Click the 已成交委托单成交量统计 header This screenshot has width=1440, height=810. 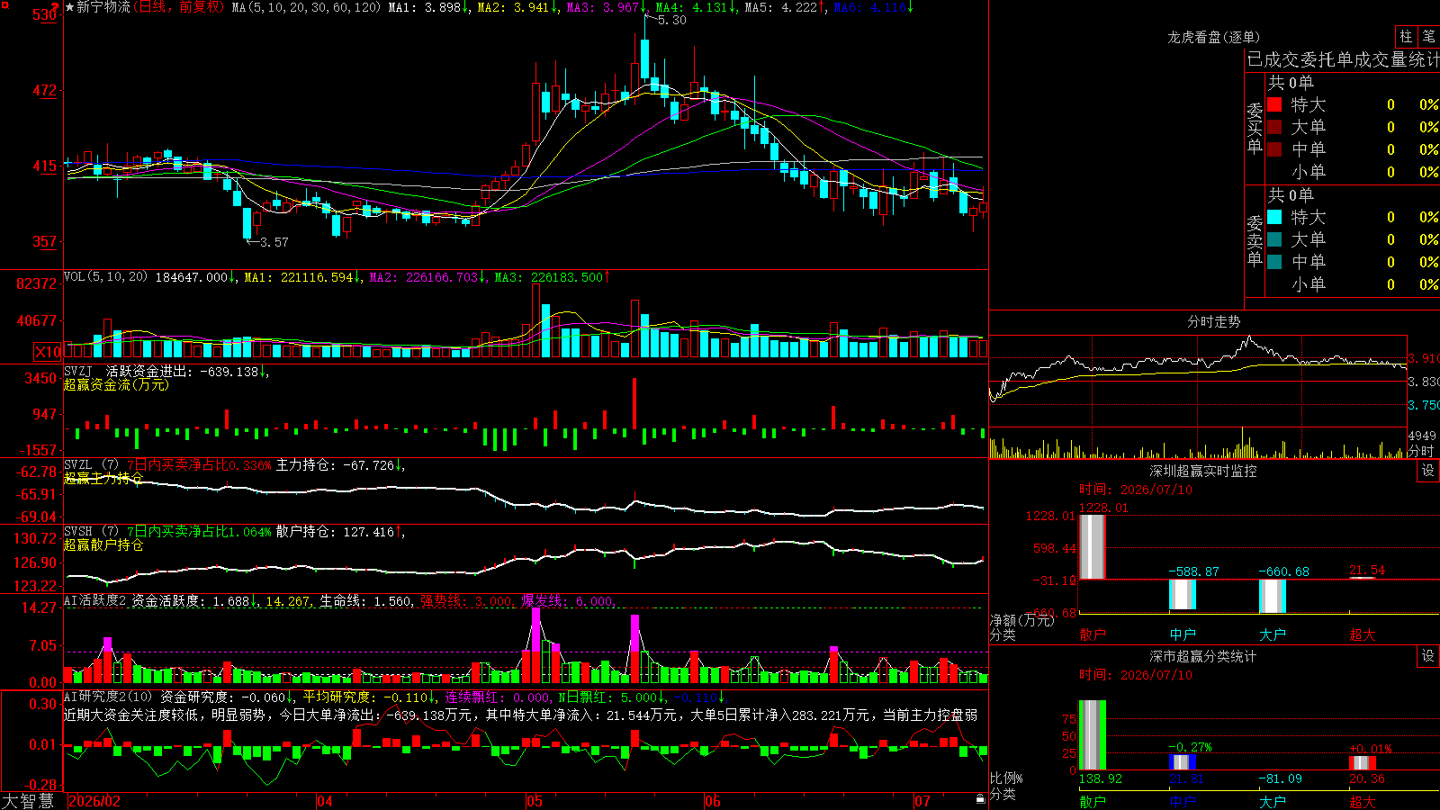point(1343,59)
